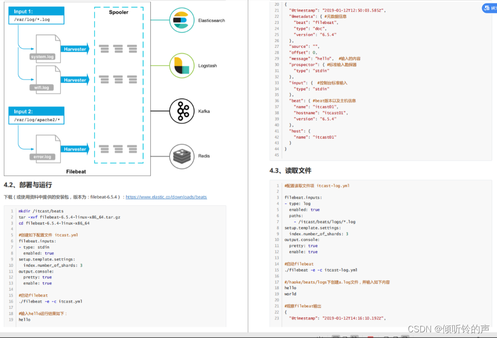497x338 pixels.
Task: Click the Elasticsearch text label
Action: point(211,21)
